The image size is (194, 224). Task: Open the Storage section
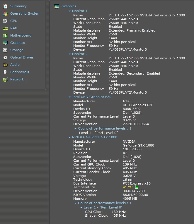17,50
